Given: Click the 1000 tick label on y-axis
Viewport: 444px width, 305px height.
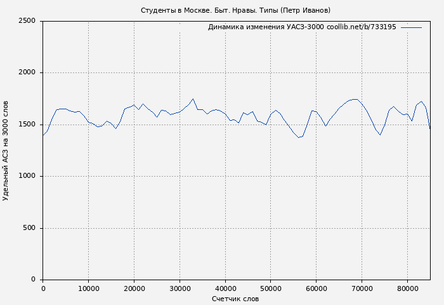Looking at the screenshot, I should click(x=27, y=176).
